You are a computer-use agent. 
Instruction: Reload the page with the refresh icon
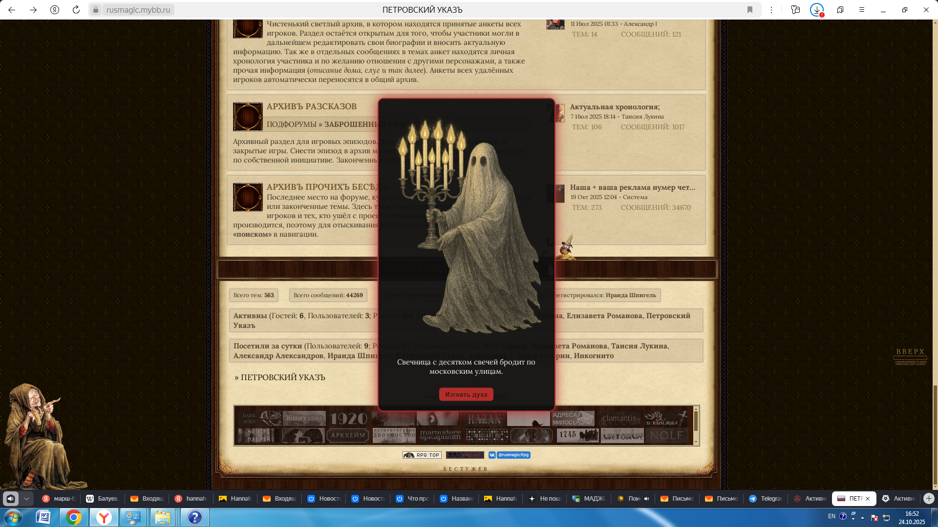[x=76, y=10]
